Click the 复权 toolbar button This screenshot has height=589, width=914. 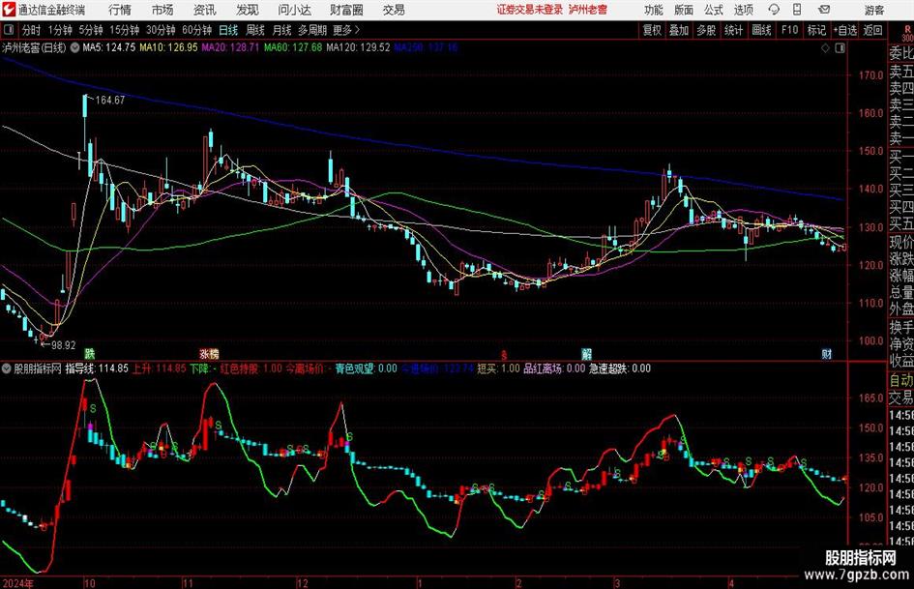(x=652, y=30)
